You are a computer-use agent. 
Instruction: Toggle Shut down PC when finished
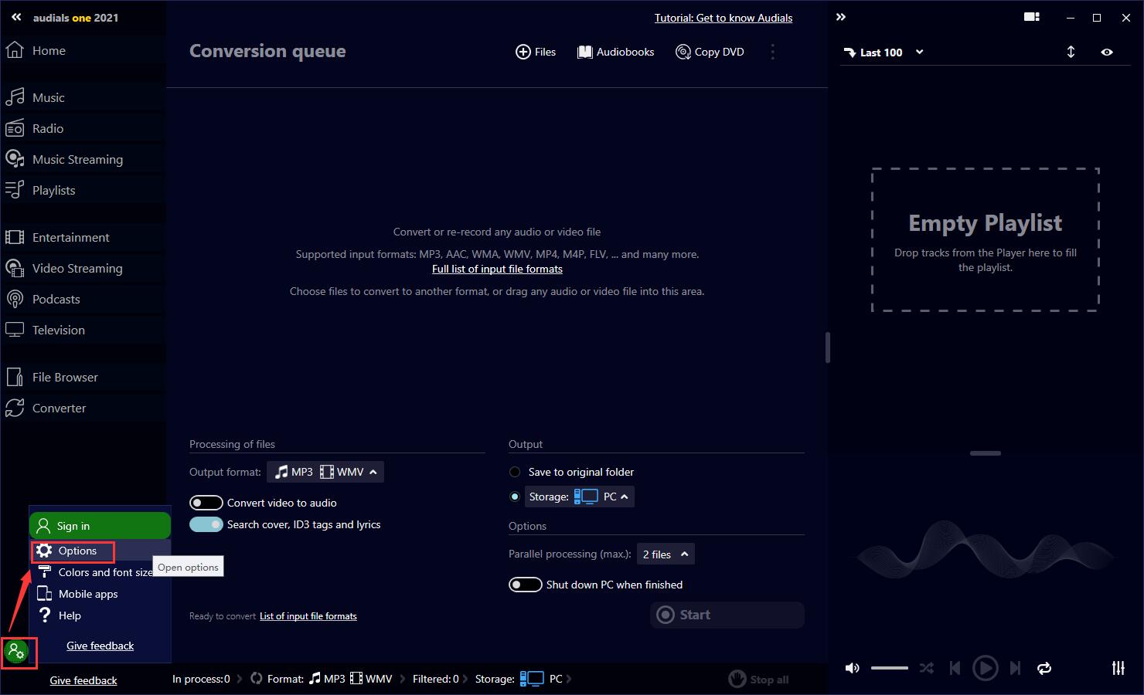525,585
